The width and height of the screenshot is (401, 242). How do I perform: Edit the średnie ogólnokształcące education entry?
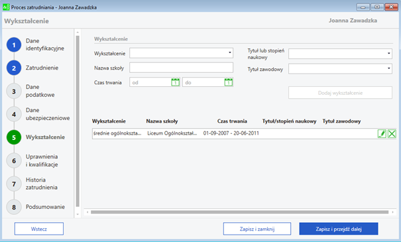tap(382, 133)
